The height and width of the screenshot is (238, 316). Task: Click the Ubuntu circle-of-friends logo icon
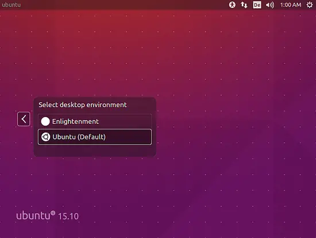[x=46, y=137]
